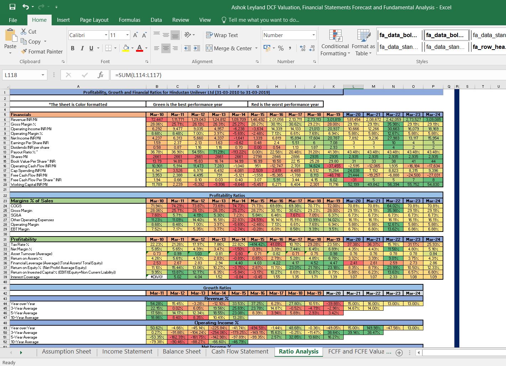
Task: Switch to the Data tab
Action: pos(156,20)
